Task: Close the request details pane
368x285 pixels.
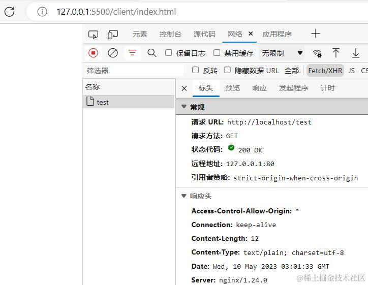Action: tap(184, 88)
